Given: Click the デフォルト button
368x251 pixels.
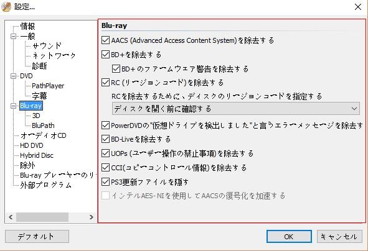Looking at the screenshot, I should click(x=37, y=237).
